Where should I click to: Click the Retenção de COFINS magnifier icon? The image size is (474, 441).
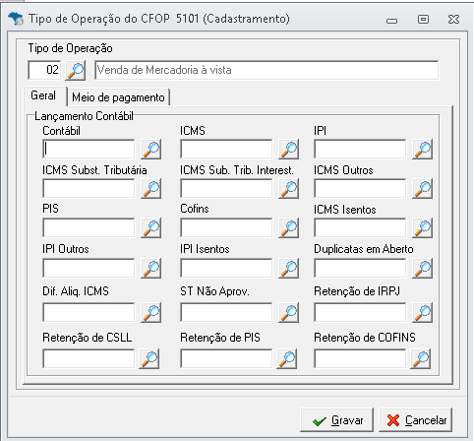[420, 358]
